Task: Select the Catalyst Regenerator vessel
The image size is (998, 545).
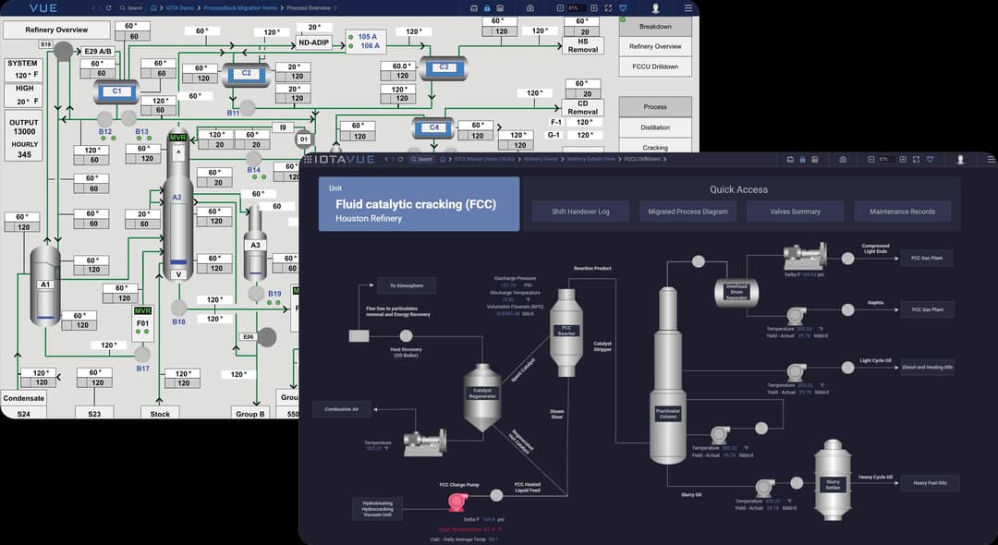Action: pos(481,397)
